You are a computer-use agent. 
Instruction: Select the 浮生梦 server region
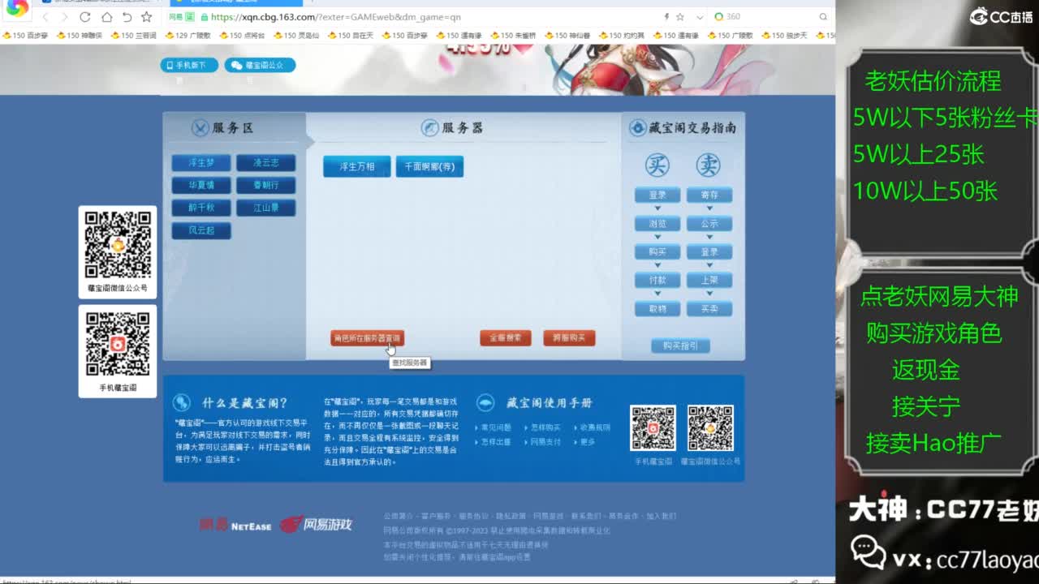(x=201, y=163)
